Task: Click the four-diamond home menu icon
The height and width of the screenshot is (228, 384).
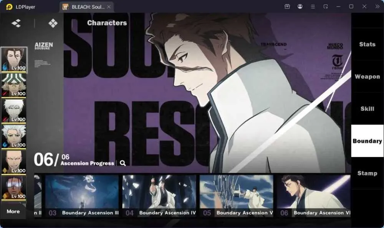Action: coord(53,23)
